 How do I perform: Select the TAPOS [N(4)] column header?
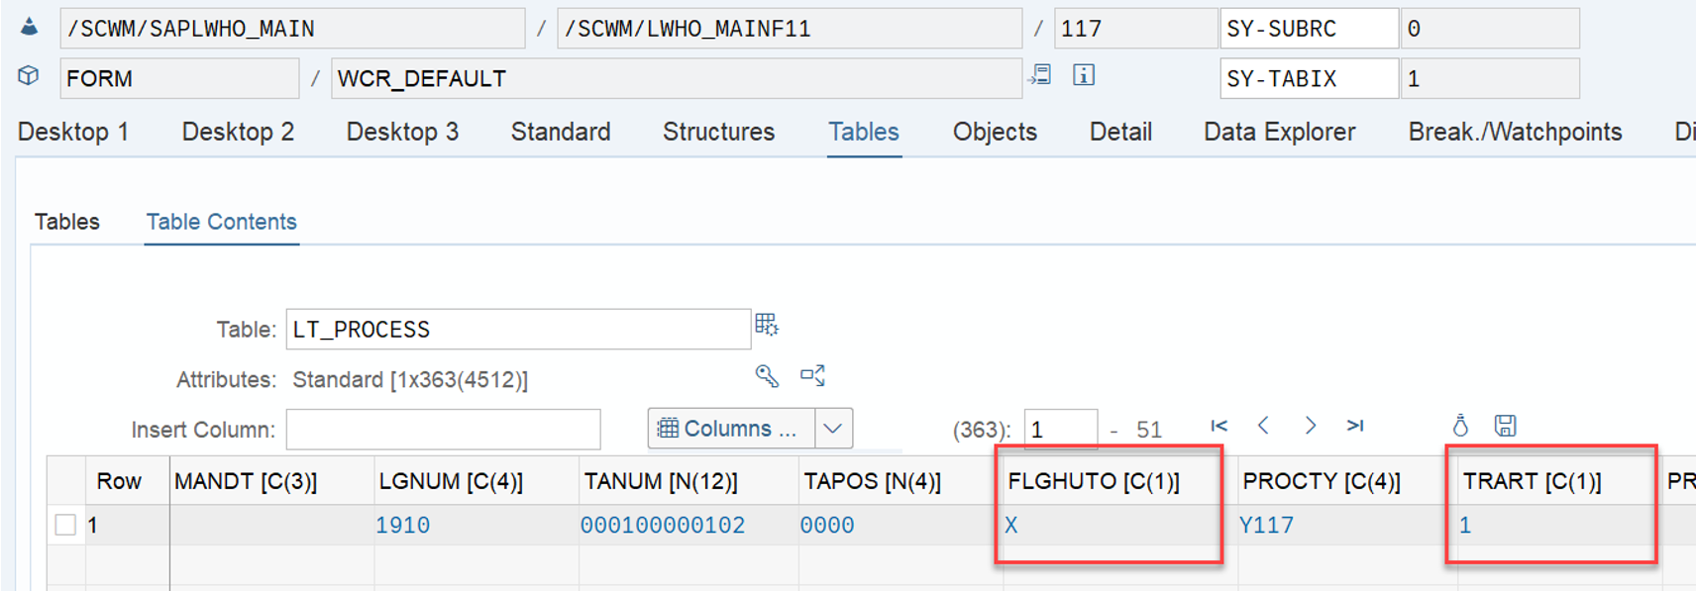(901, 481)
